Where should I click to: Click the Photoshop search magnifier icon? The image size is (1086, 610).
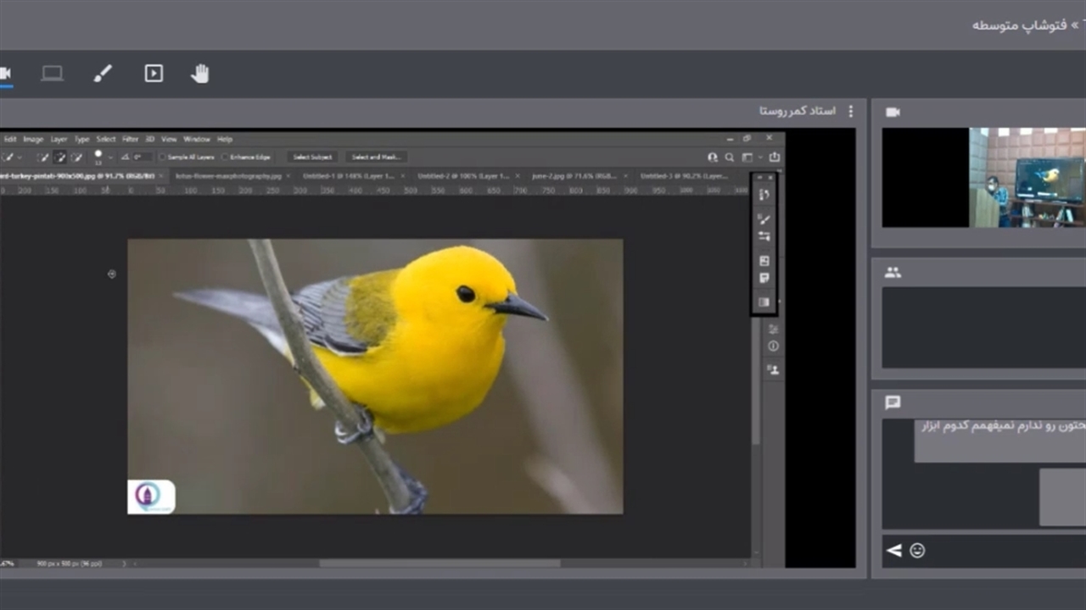(729, 157)
